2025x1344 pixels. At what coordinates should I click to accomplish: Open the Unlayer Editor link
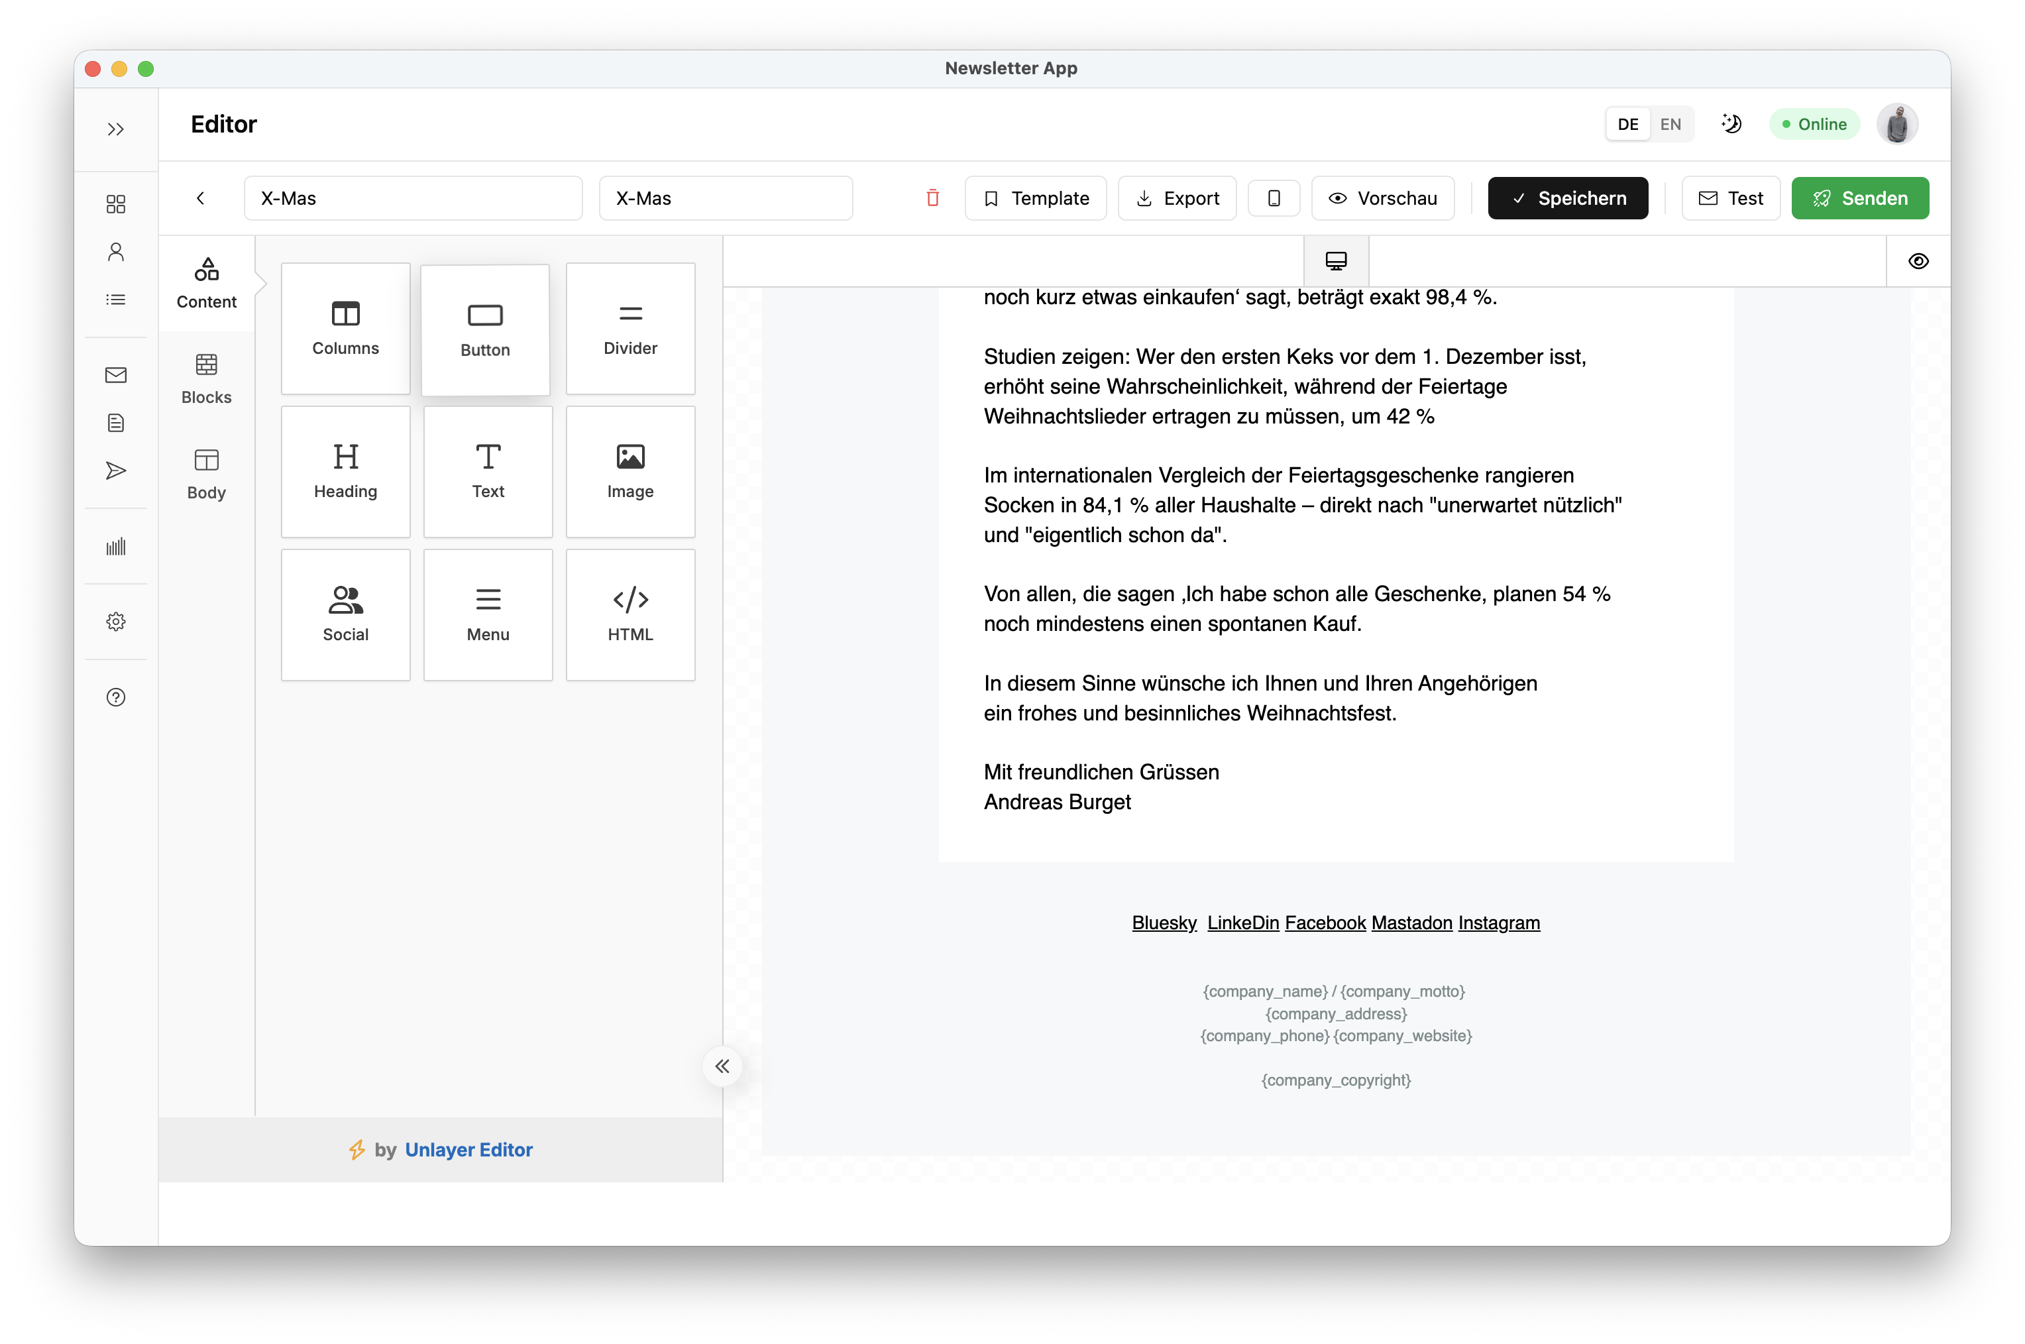pyautogui.click(x=468, y=1149)
